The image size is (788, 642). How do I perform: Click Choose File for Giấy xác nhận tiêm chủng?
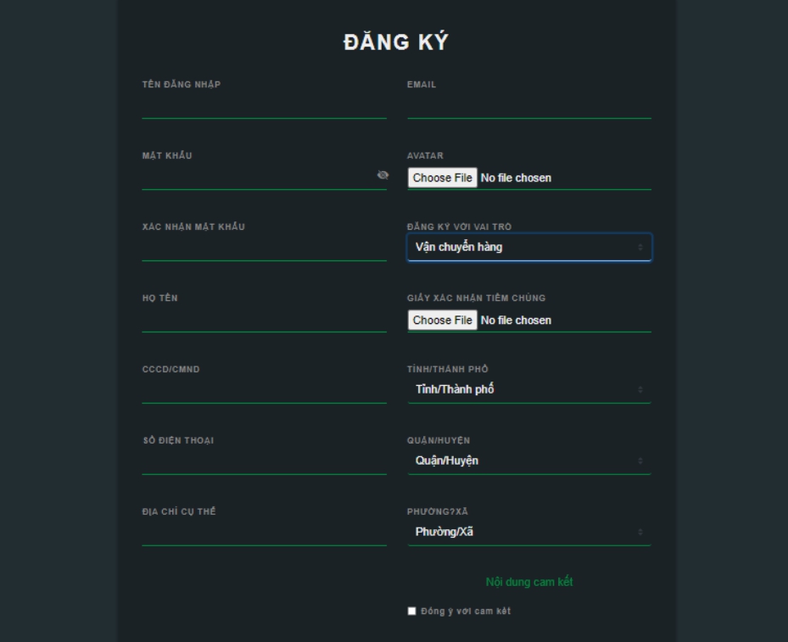[x=442, y=320]
